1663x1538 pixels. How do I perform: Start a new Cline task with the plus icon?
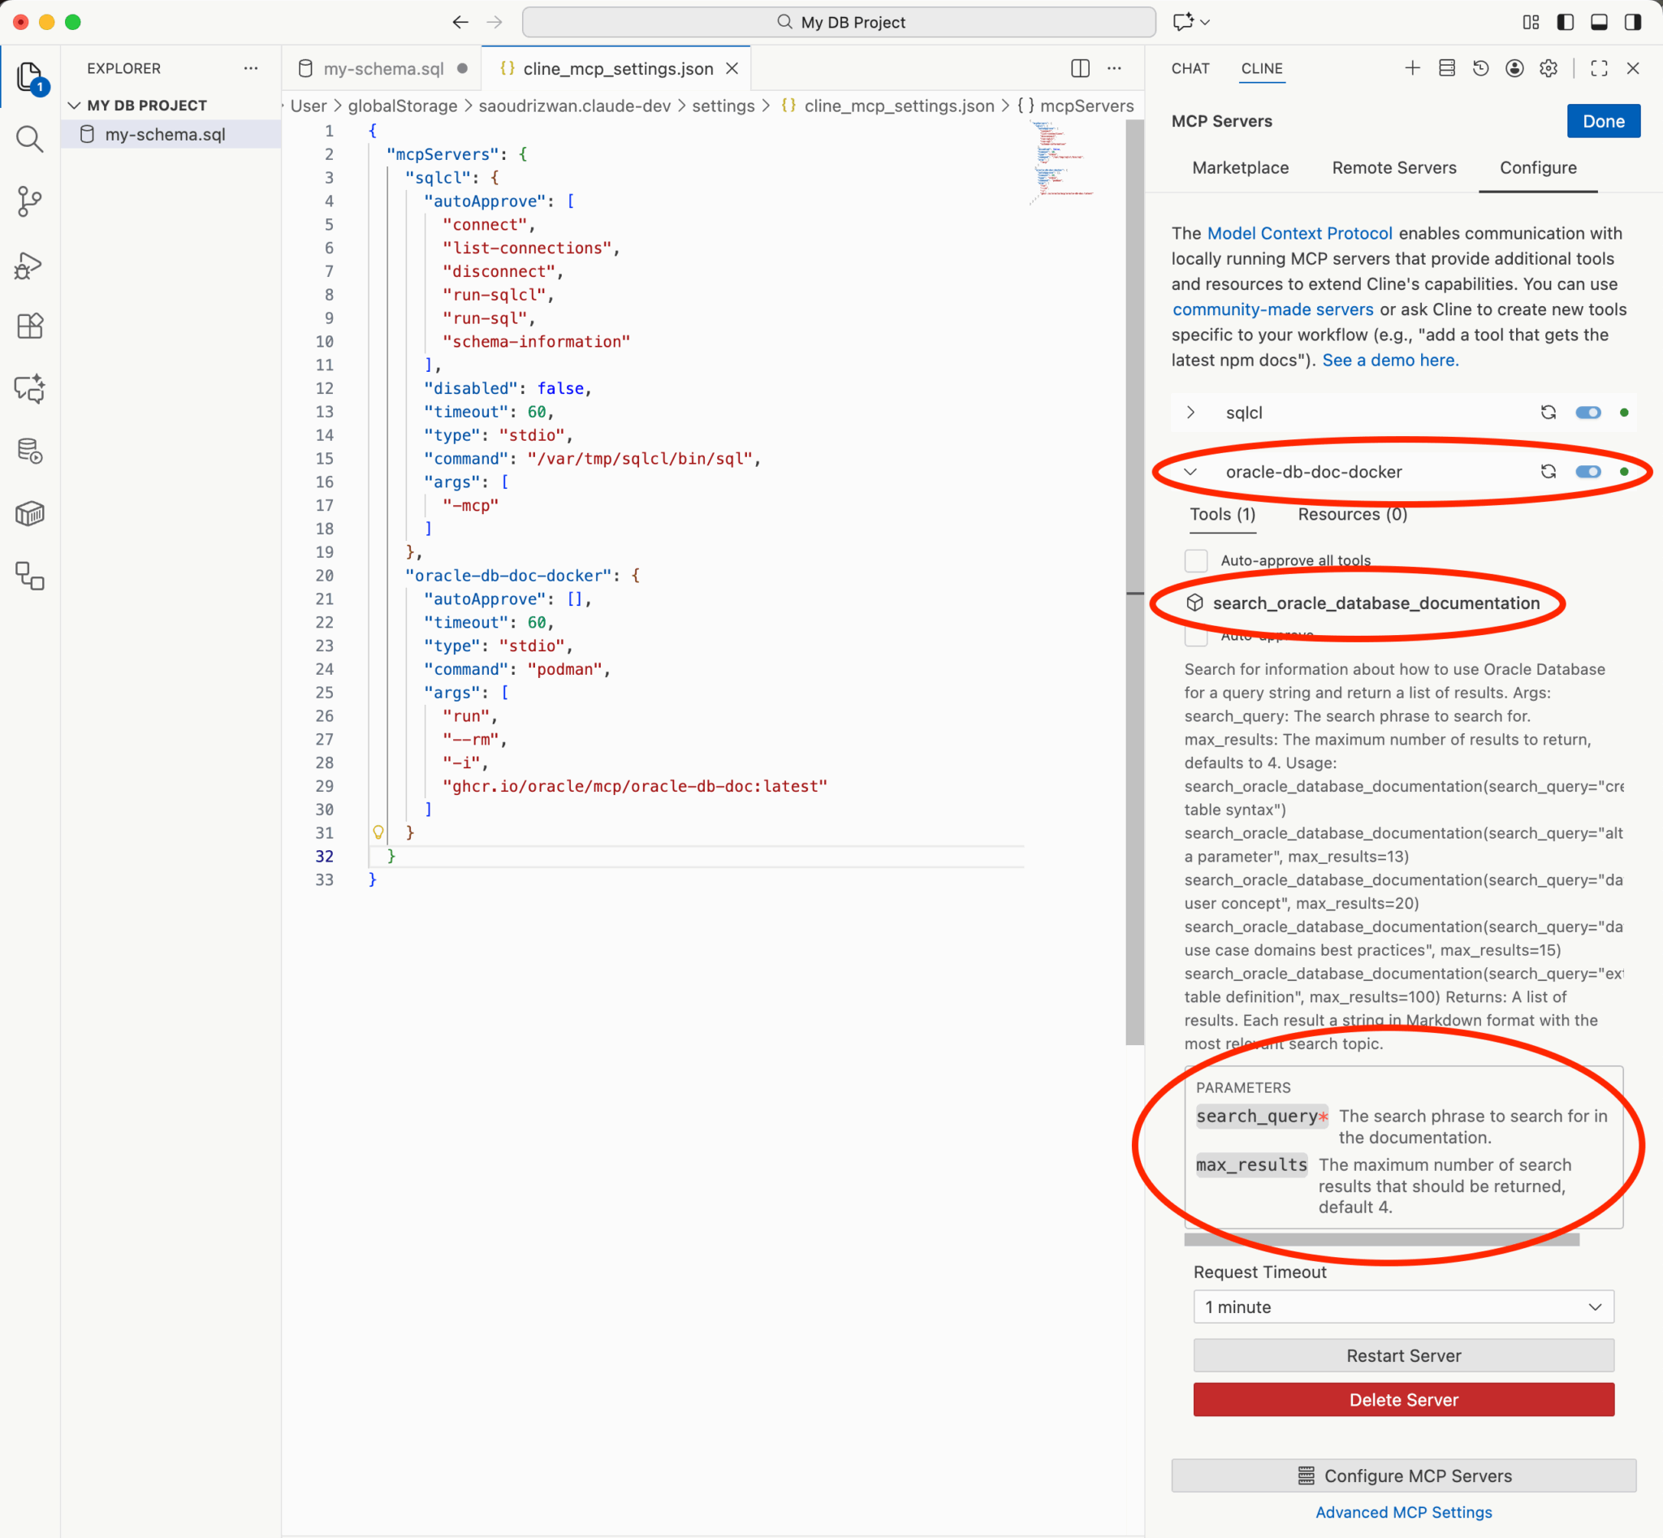(x=1412, y=68)
